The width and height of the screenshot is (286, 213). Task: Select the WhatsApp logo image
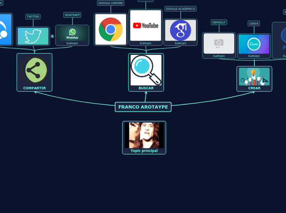click(x=72, y=34)
